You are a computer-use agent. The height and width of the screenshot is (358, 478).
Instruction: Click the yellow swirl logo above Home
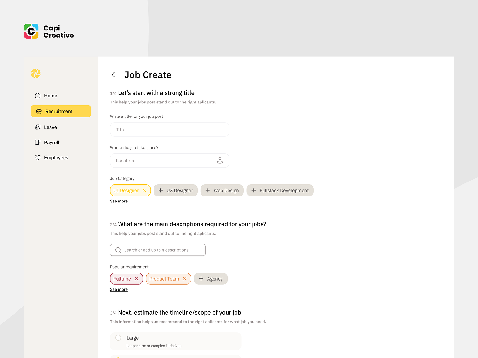point(36,73)
